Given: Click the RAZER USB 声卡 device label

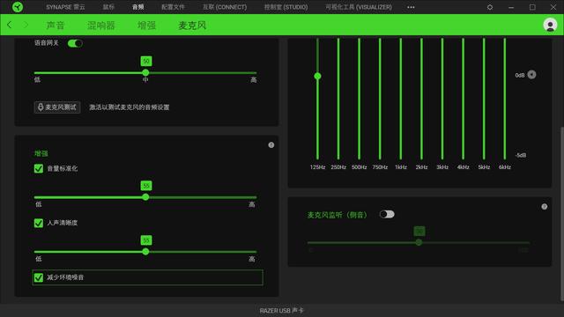Looking at the screenshot, I should point(282,311).
